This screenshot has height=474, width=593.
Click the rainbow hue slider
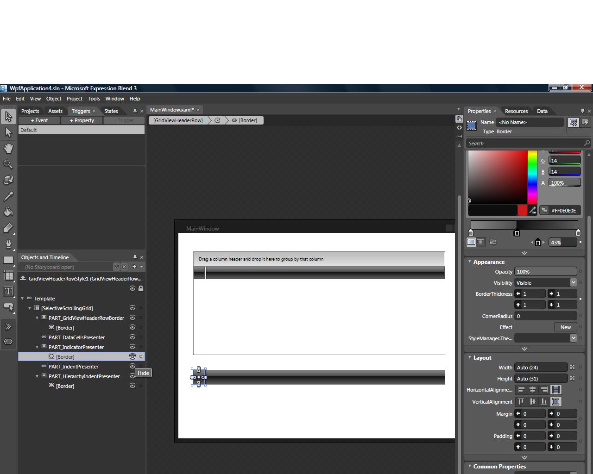click(x=532, y=177)
